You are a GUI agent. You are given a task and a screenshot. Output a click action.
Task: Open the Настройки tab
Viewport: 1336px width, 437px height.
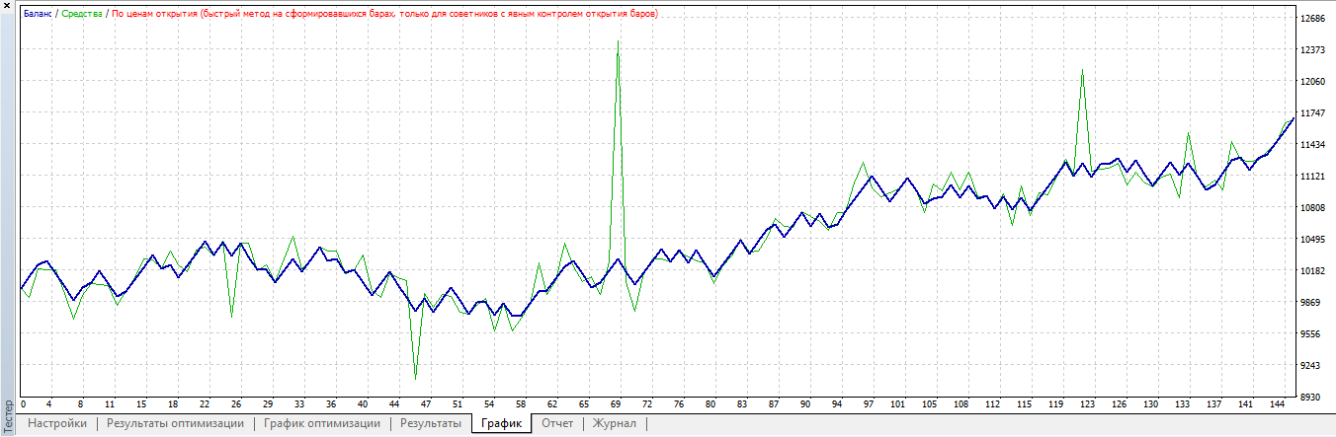57,424
